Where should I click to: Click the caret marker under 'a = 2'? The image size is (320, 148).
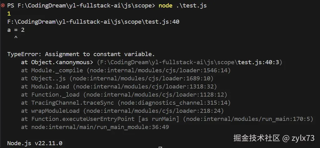(16, 37)
